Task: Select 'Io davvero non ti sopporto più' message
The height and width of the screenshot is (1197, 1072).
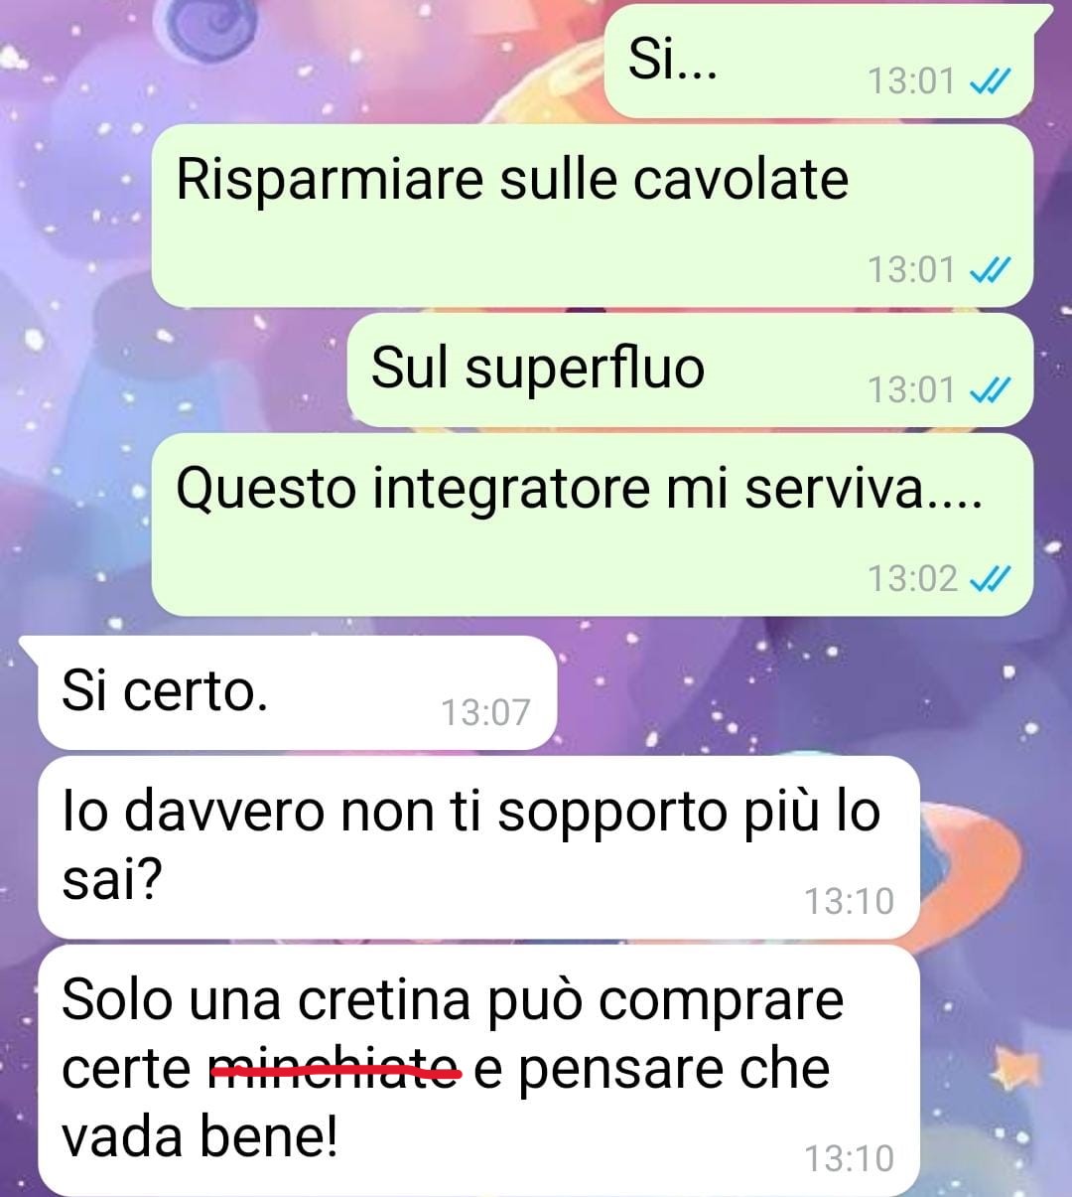Action: point(478,847)
